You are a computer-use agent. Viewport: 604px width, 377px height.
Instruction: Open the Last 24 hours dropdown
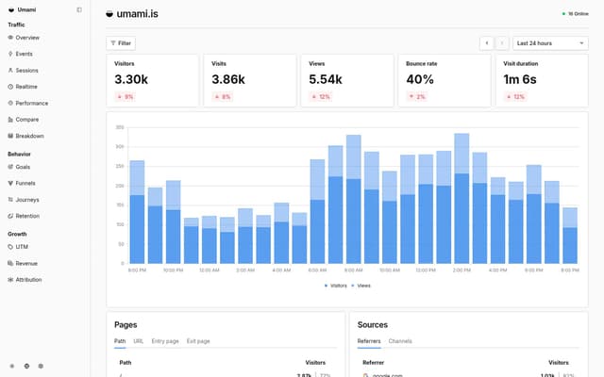click(x=550, y=43)
